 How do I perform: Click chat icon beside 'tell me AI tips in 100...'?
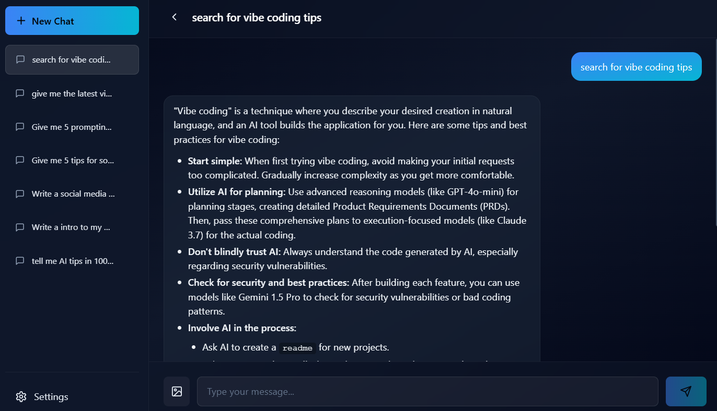coord(20,261)
